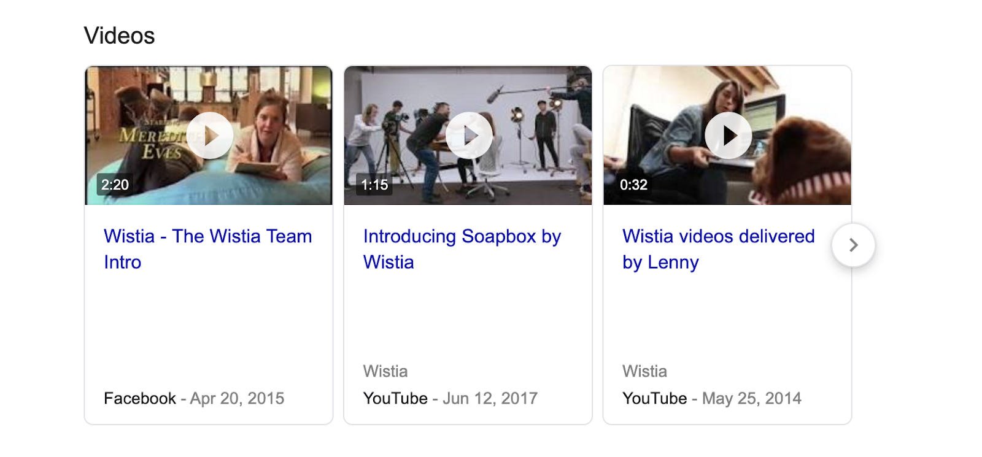This screenshot has height=457, width=982.
Task: Play the Wistia videos delivered by Lenny video
Action: 729,136
